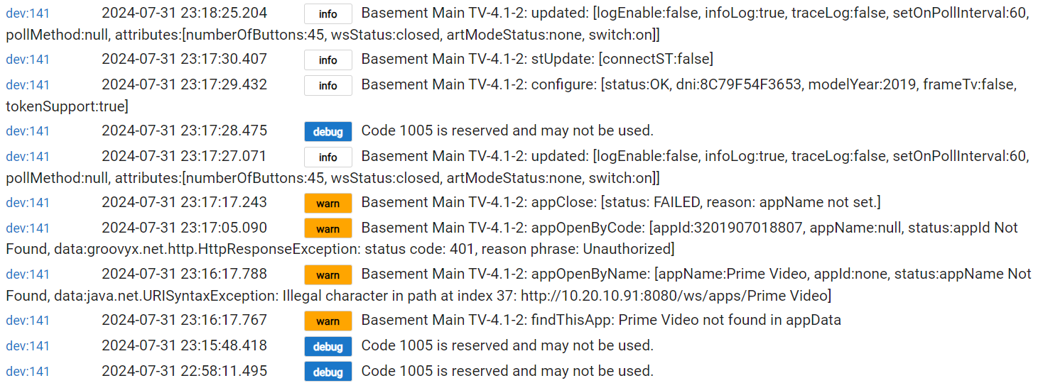
Task: Click debug badge at 22:58:11.495
Action: point(328,372)
